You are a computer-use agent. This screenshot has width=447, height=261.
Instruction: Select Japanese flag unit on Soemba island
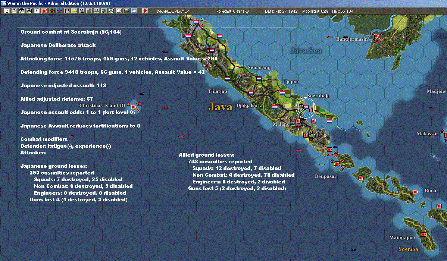click(423, 235)
